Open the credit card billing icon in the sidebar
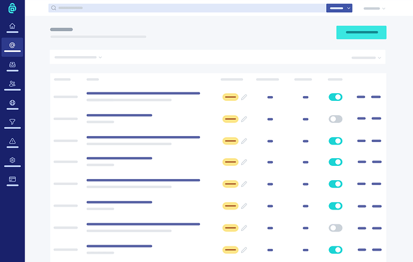 click(12, 179)
